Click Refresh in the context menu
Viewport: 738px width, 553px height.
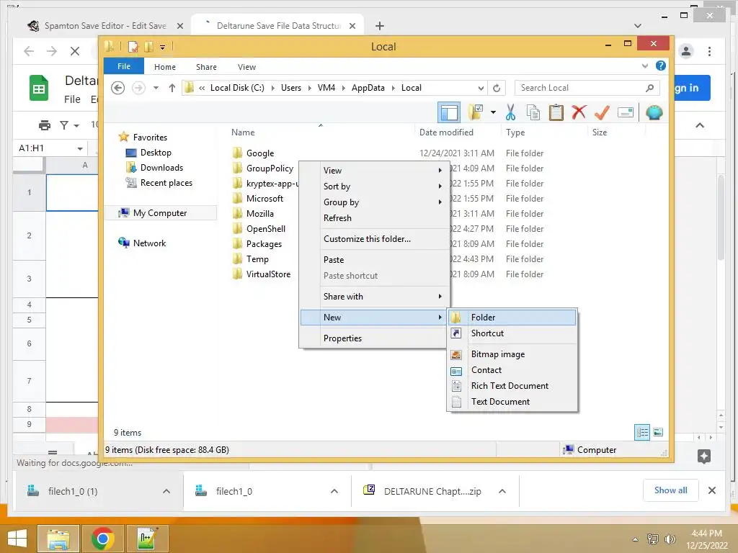click(x=374, y=218)
